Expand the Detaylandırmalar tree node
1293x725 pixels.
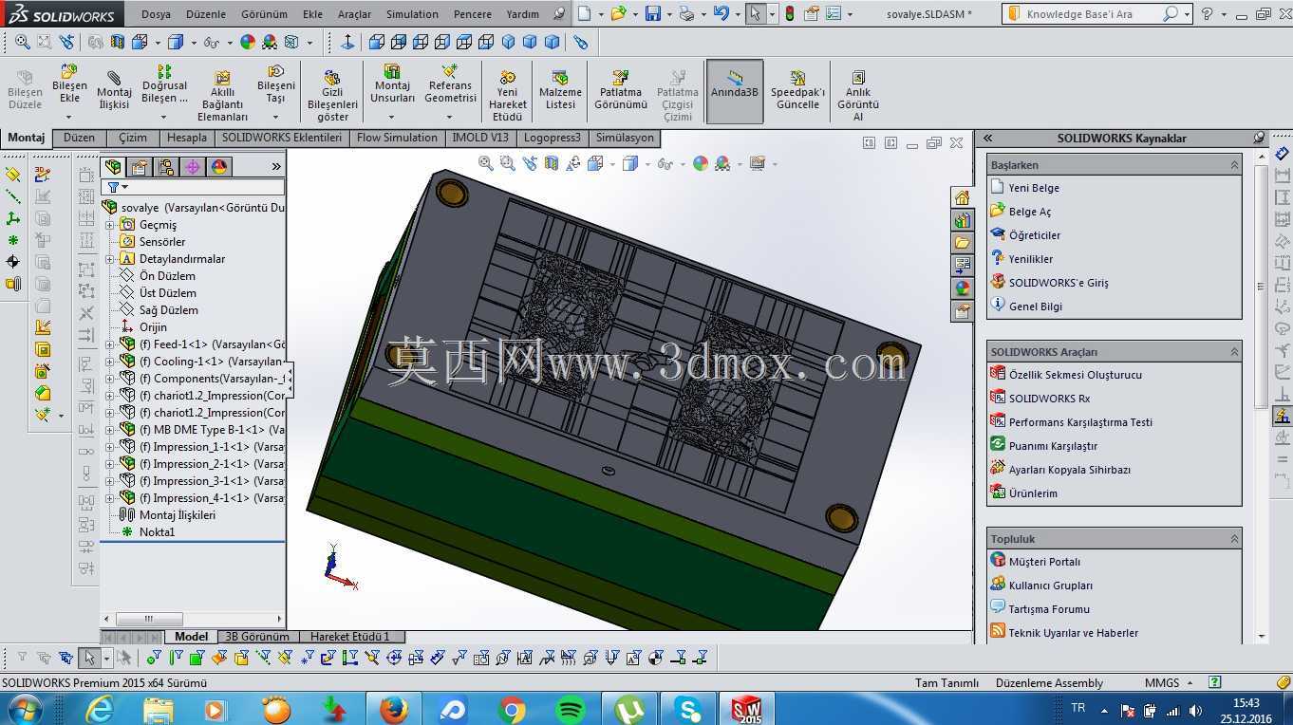point(109,259)
